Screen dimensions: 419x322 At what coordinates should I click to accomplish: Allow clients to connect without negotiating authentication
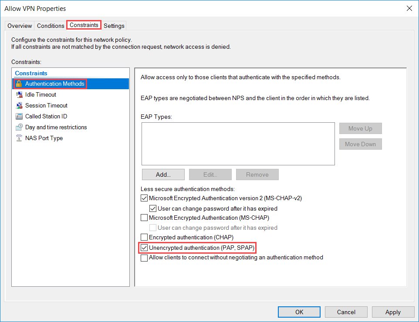(144, 258)
